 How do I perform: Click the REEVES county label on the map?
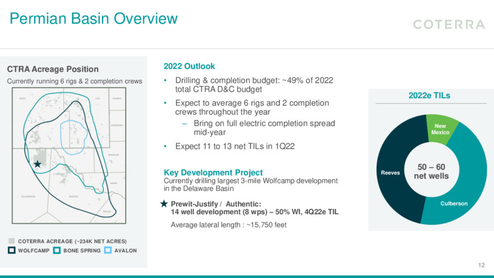point(73,196)
